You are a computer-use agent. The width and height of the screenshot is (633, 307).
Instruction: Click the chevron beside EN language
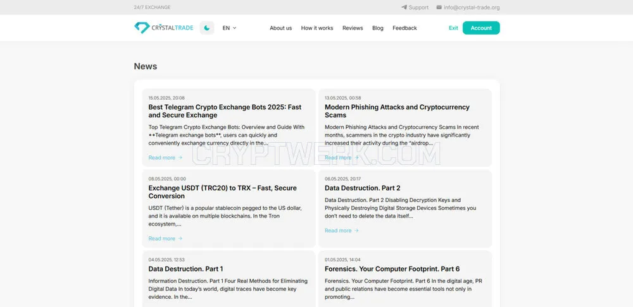[235, 28]
